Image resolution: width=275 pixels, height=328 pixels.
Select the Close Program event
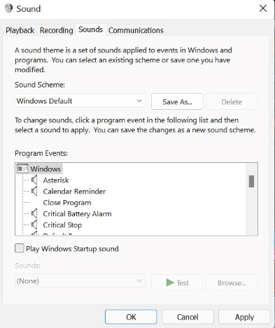click(x=67, y=202)
